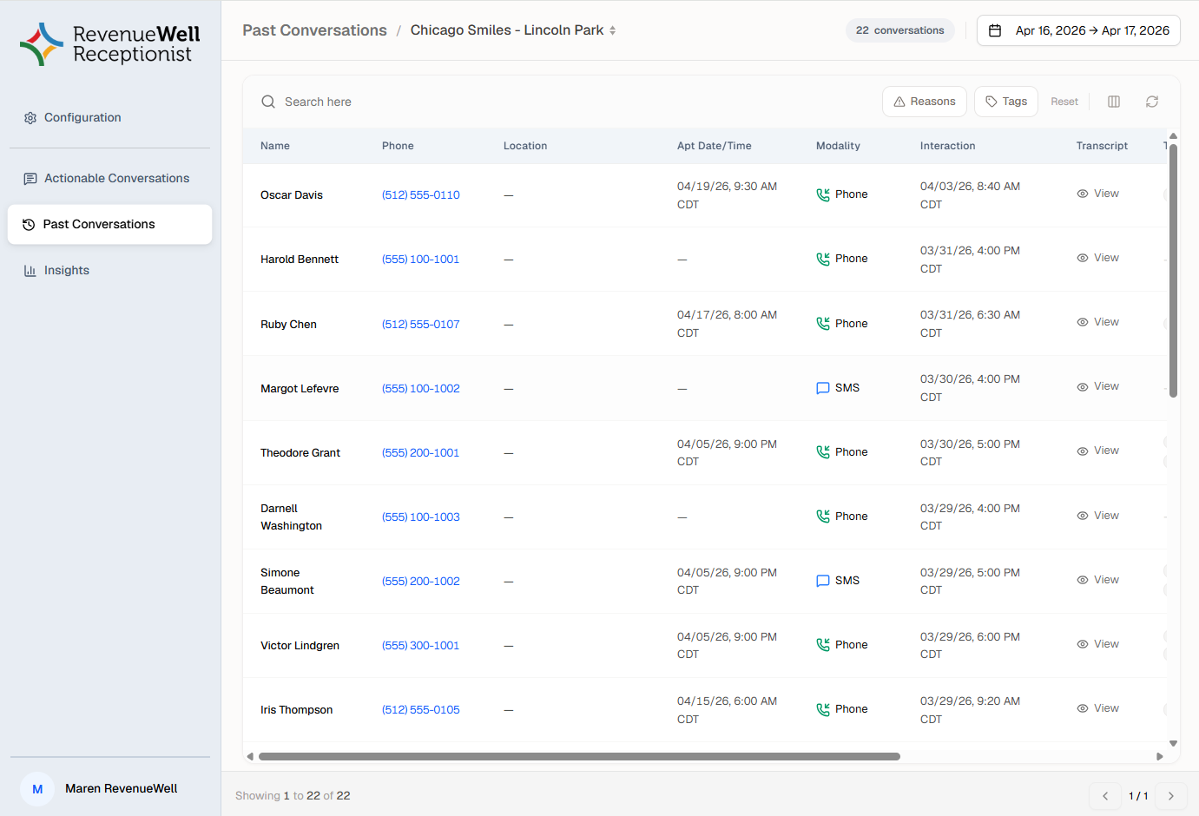Open the Chicago Smiles - Lincoln Park location selector
Viewport: 1199px width, 816px height.
click(x=512, y=30)
